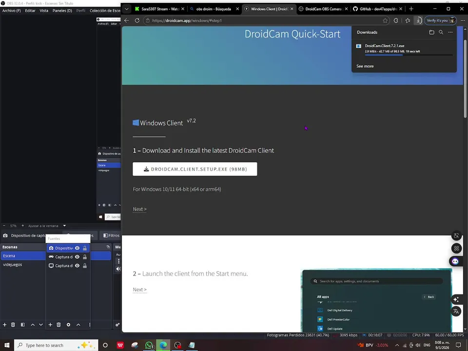Open the favorites list icon
Image resolution: width=468 pixels, height=351 pixels.
[x=408, y=20]
